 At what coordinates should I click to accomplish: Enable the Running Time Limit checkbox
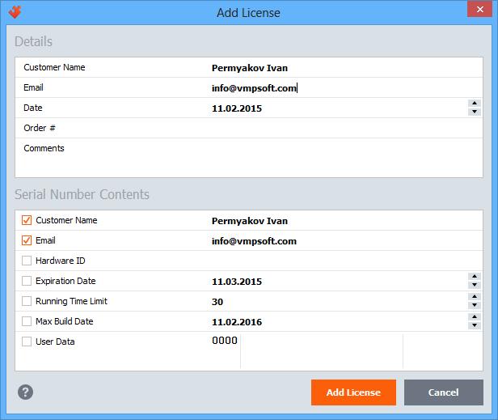pos(27,301)
